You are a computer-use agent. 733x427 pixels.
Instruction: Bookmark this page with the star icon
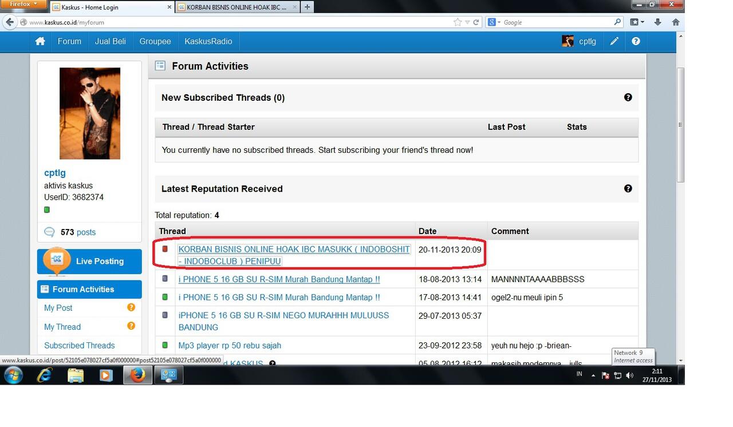458,22
